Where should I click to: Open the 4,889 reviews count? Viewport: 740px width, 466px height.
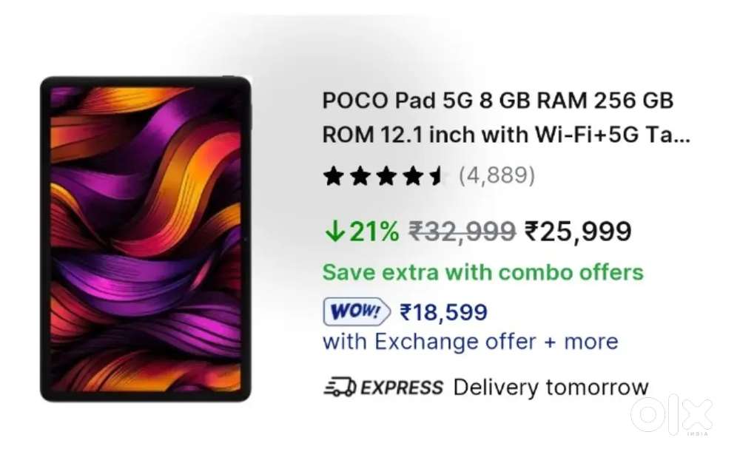click(x=497, y=176)
